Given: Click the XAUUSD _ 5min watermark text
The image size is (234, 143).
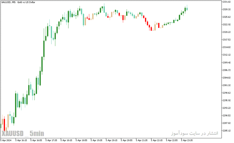Looking at the screenshot, I should [23, 133].
